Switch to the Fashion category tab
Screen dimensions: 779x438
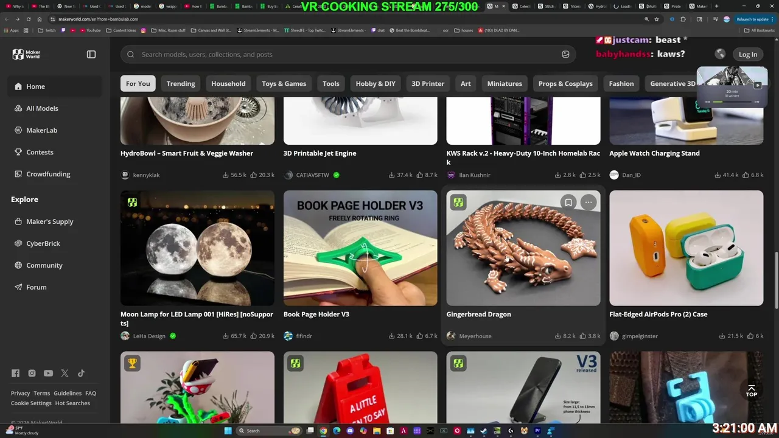pos(621,83)
